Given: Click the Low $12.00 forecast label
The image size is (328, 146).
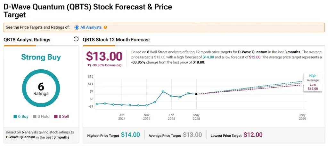Looking at the screenshot, I should click(313, 87).
